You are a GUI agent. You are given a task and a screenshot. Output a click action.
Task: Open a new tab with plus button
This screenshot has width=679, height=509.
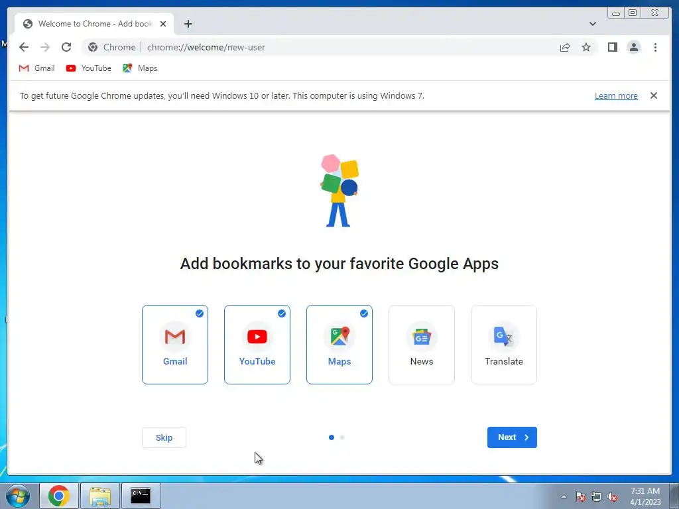point(188,24)
